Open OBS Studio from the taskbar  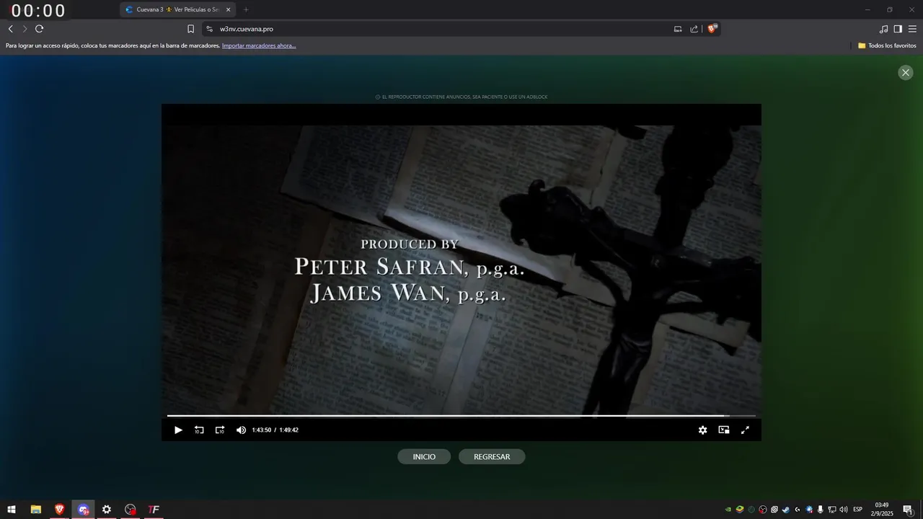[x=130, y=510]
